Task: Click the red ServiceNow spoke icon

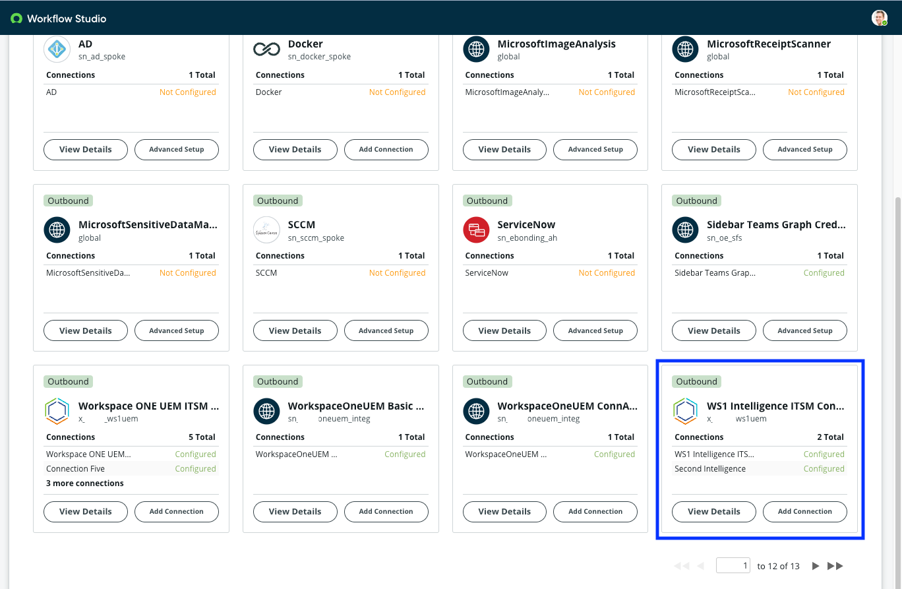Action: click(476, 230)
